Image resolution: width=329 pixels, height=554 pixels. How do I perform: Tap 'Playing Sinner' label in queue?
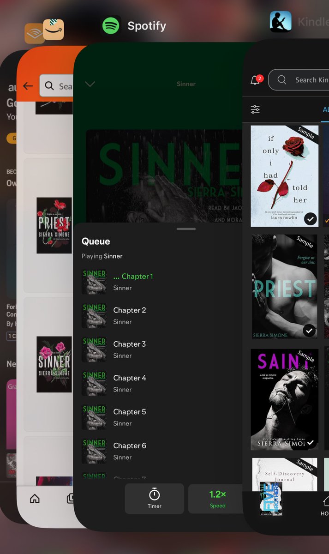point(102,256)
